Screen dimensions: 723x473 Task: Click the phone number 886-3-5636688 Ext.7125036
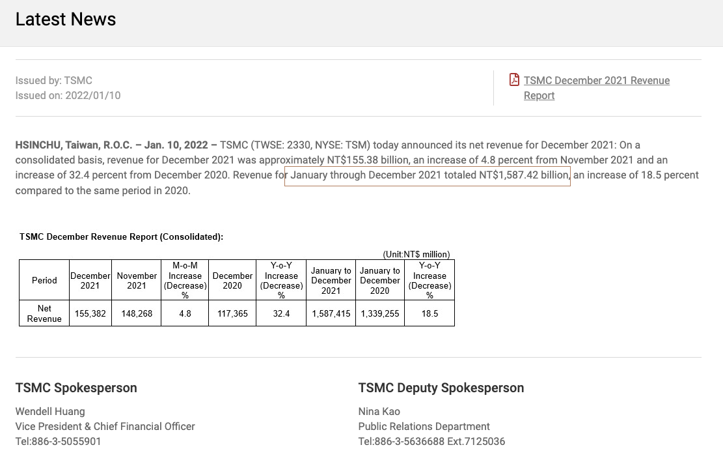click(x=431, y=442)
